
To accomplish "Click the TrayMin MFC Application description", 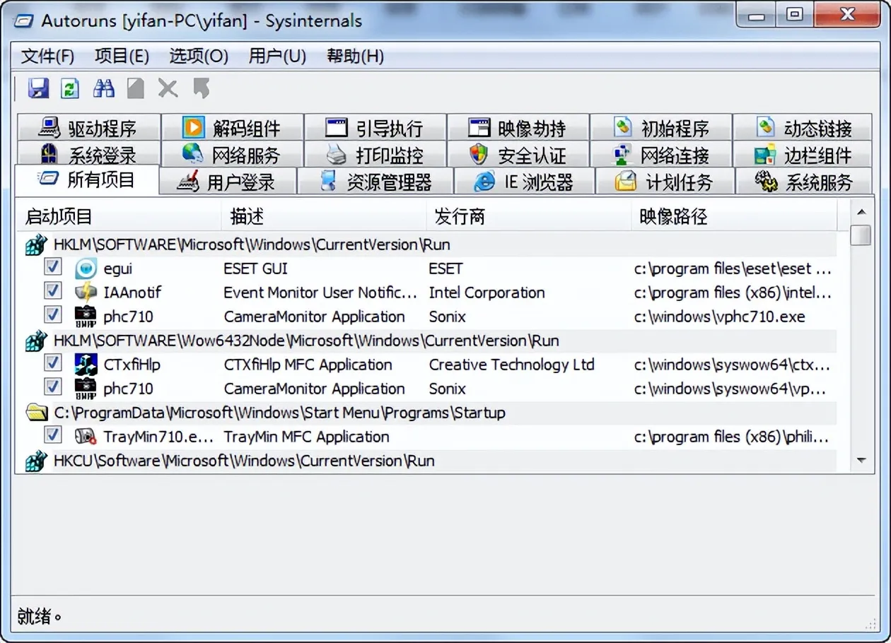I will click(x=306, y=437).
